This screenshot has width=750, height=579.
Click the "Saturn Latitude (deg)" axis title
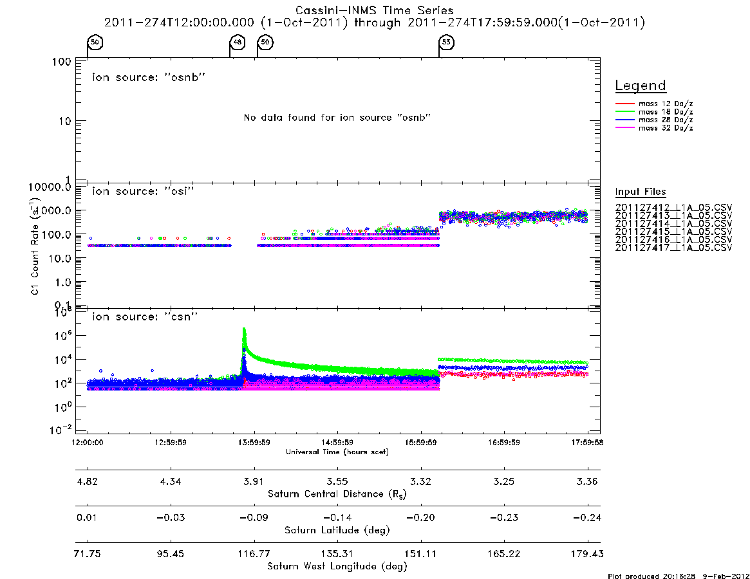coord(337,530)
